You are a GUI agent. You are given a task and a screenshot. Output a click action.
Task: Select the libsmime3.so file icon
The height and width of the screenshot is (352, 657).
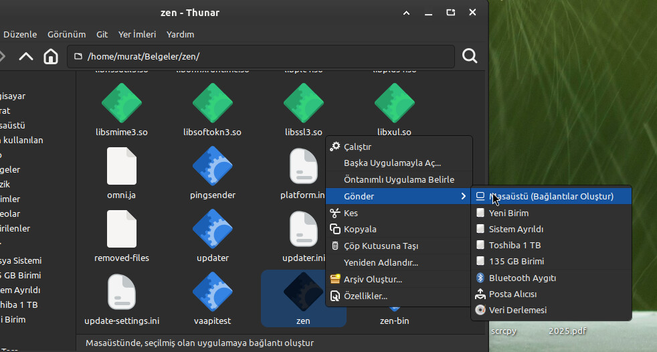tap(121, 103)
